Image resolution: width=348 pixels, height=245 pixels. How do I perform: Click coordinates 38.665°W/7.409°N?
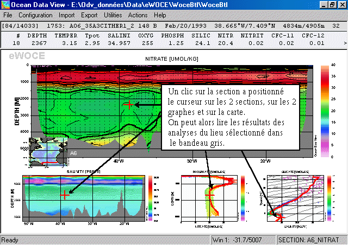point(245,26)
